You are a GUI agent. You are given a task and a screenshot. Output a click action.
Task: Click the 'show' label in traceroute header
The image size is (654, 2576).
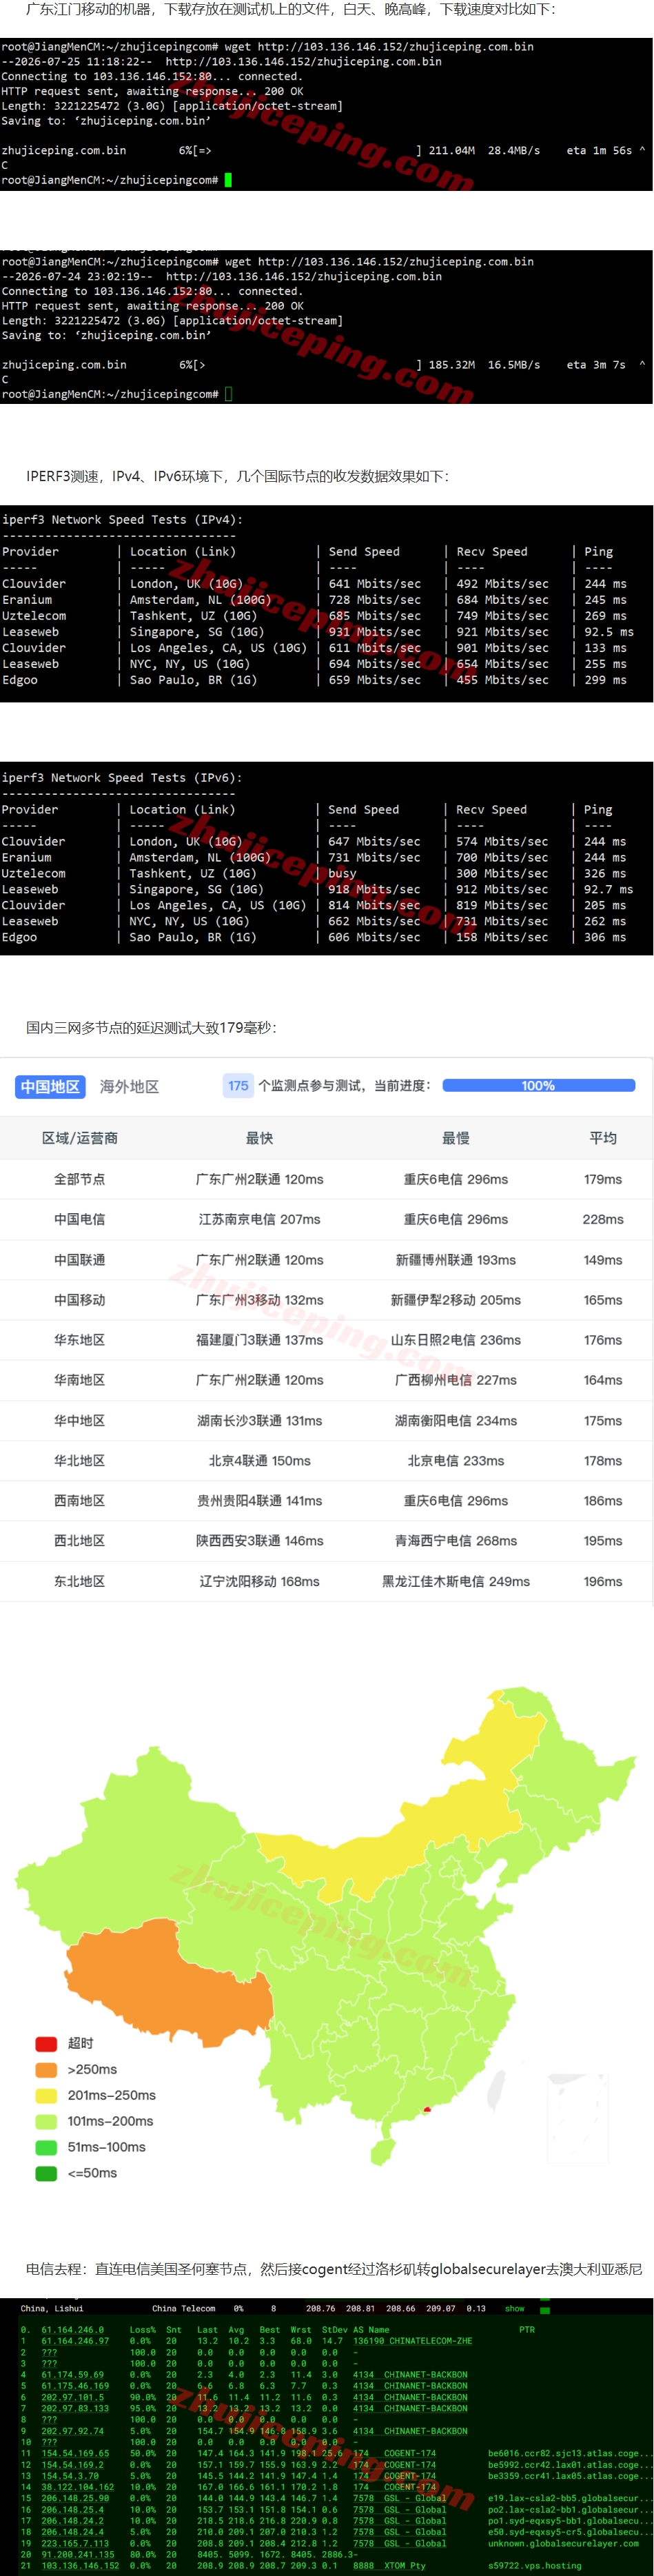(x=515, y=2309)
